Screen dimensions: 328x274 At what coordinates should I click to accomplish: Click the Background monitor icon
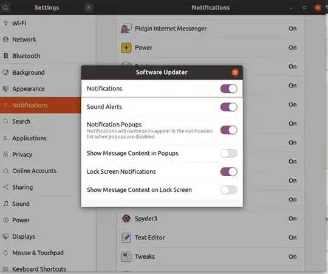tap(5, 72)
